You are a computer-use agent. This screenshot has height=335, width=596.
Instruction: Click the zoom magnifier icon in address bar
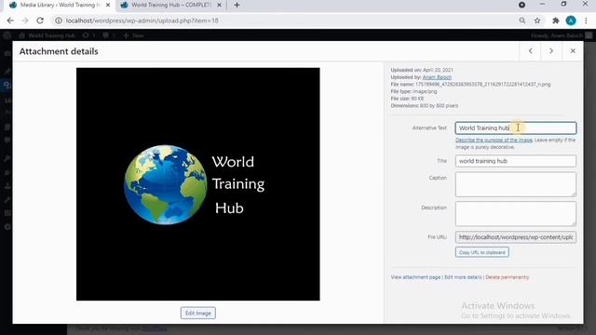tap(522, 20)
